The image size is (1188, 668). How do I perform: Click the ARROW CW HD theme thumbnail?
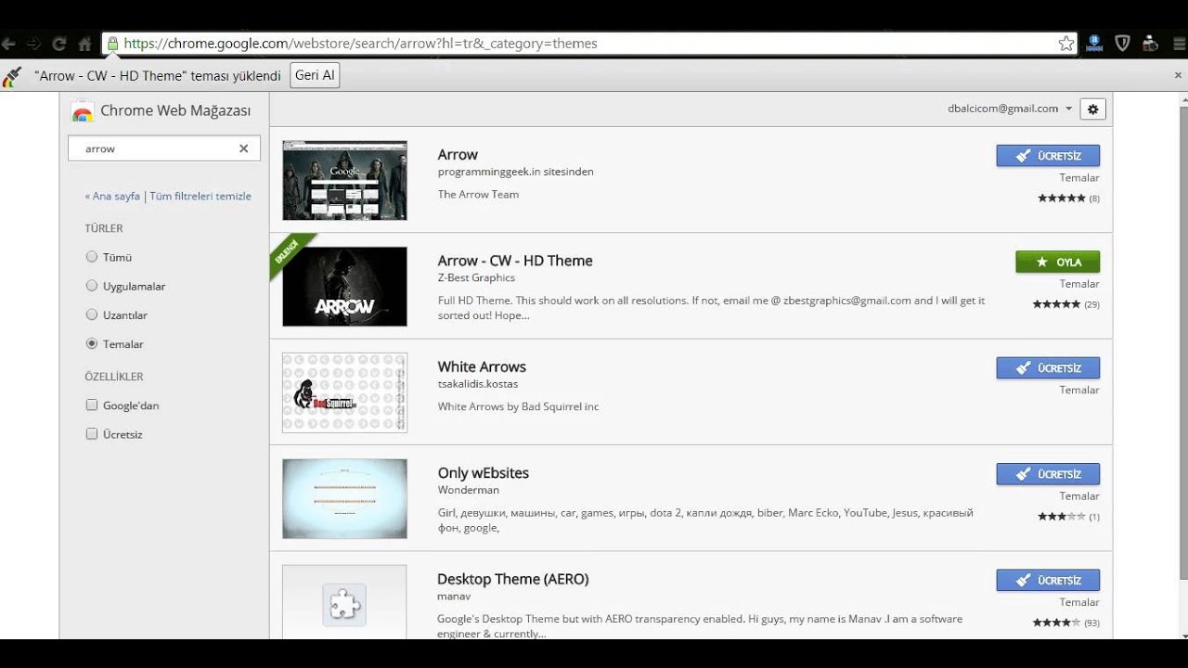point(344,287)
